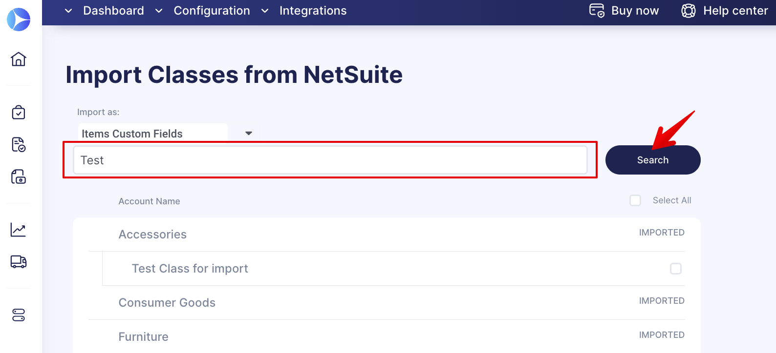Expand the chevron before Integrations

pyautogui.click(x=265, y=11)
